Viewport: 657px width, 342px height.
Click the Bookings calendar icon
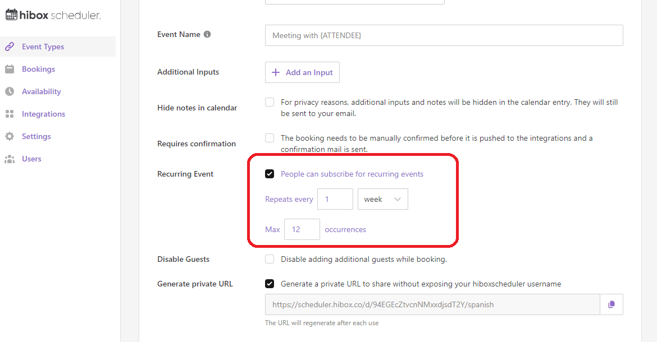pyautogui.click(x=10, y=69)
